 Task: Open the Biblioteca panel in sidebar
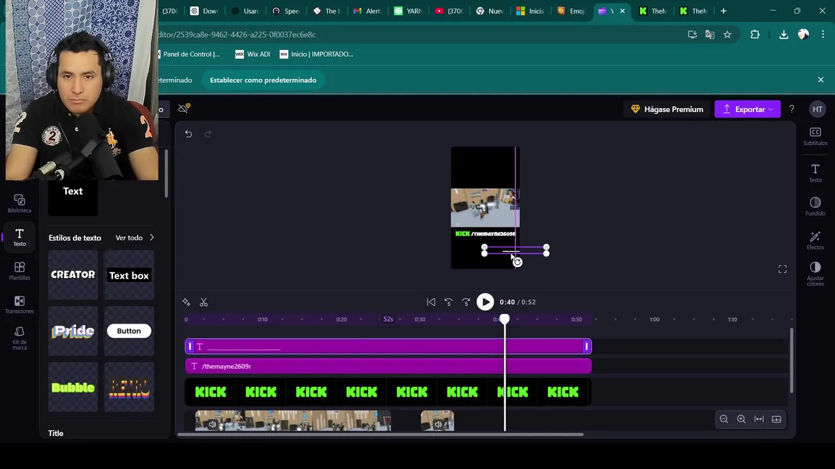click(20, 203)
